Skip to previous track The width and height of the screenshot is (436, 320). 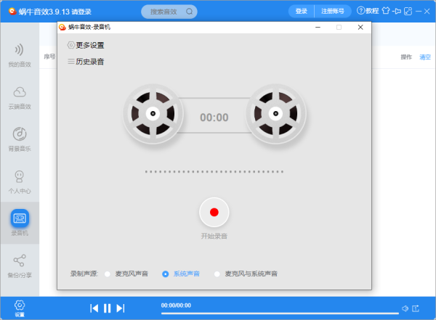coord(94,308)
